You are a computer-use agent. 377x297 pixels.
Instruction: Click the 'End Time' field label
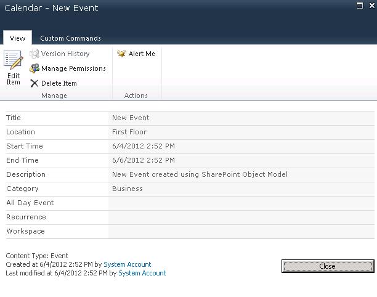pyautogui.click(x=22, y=160)
